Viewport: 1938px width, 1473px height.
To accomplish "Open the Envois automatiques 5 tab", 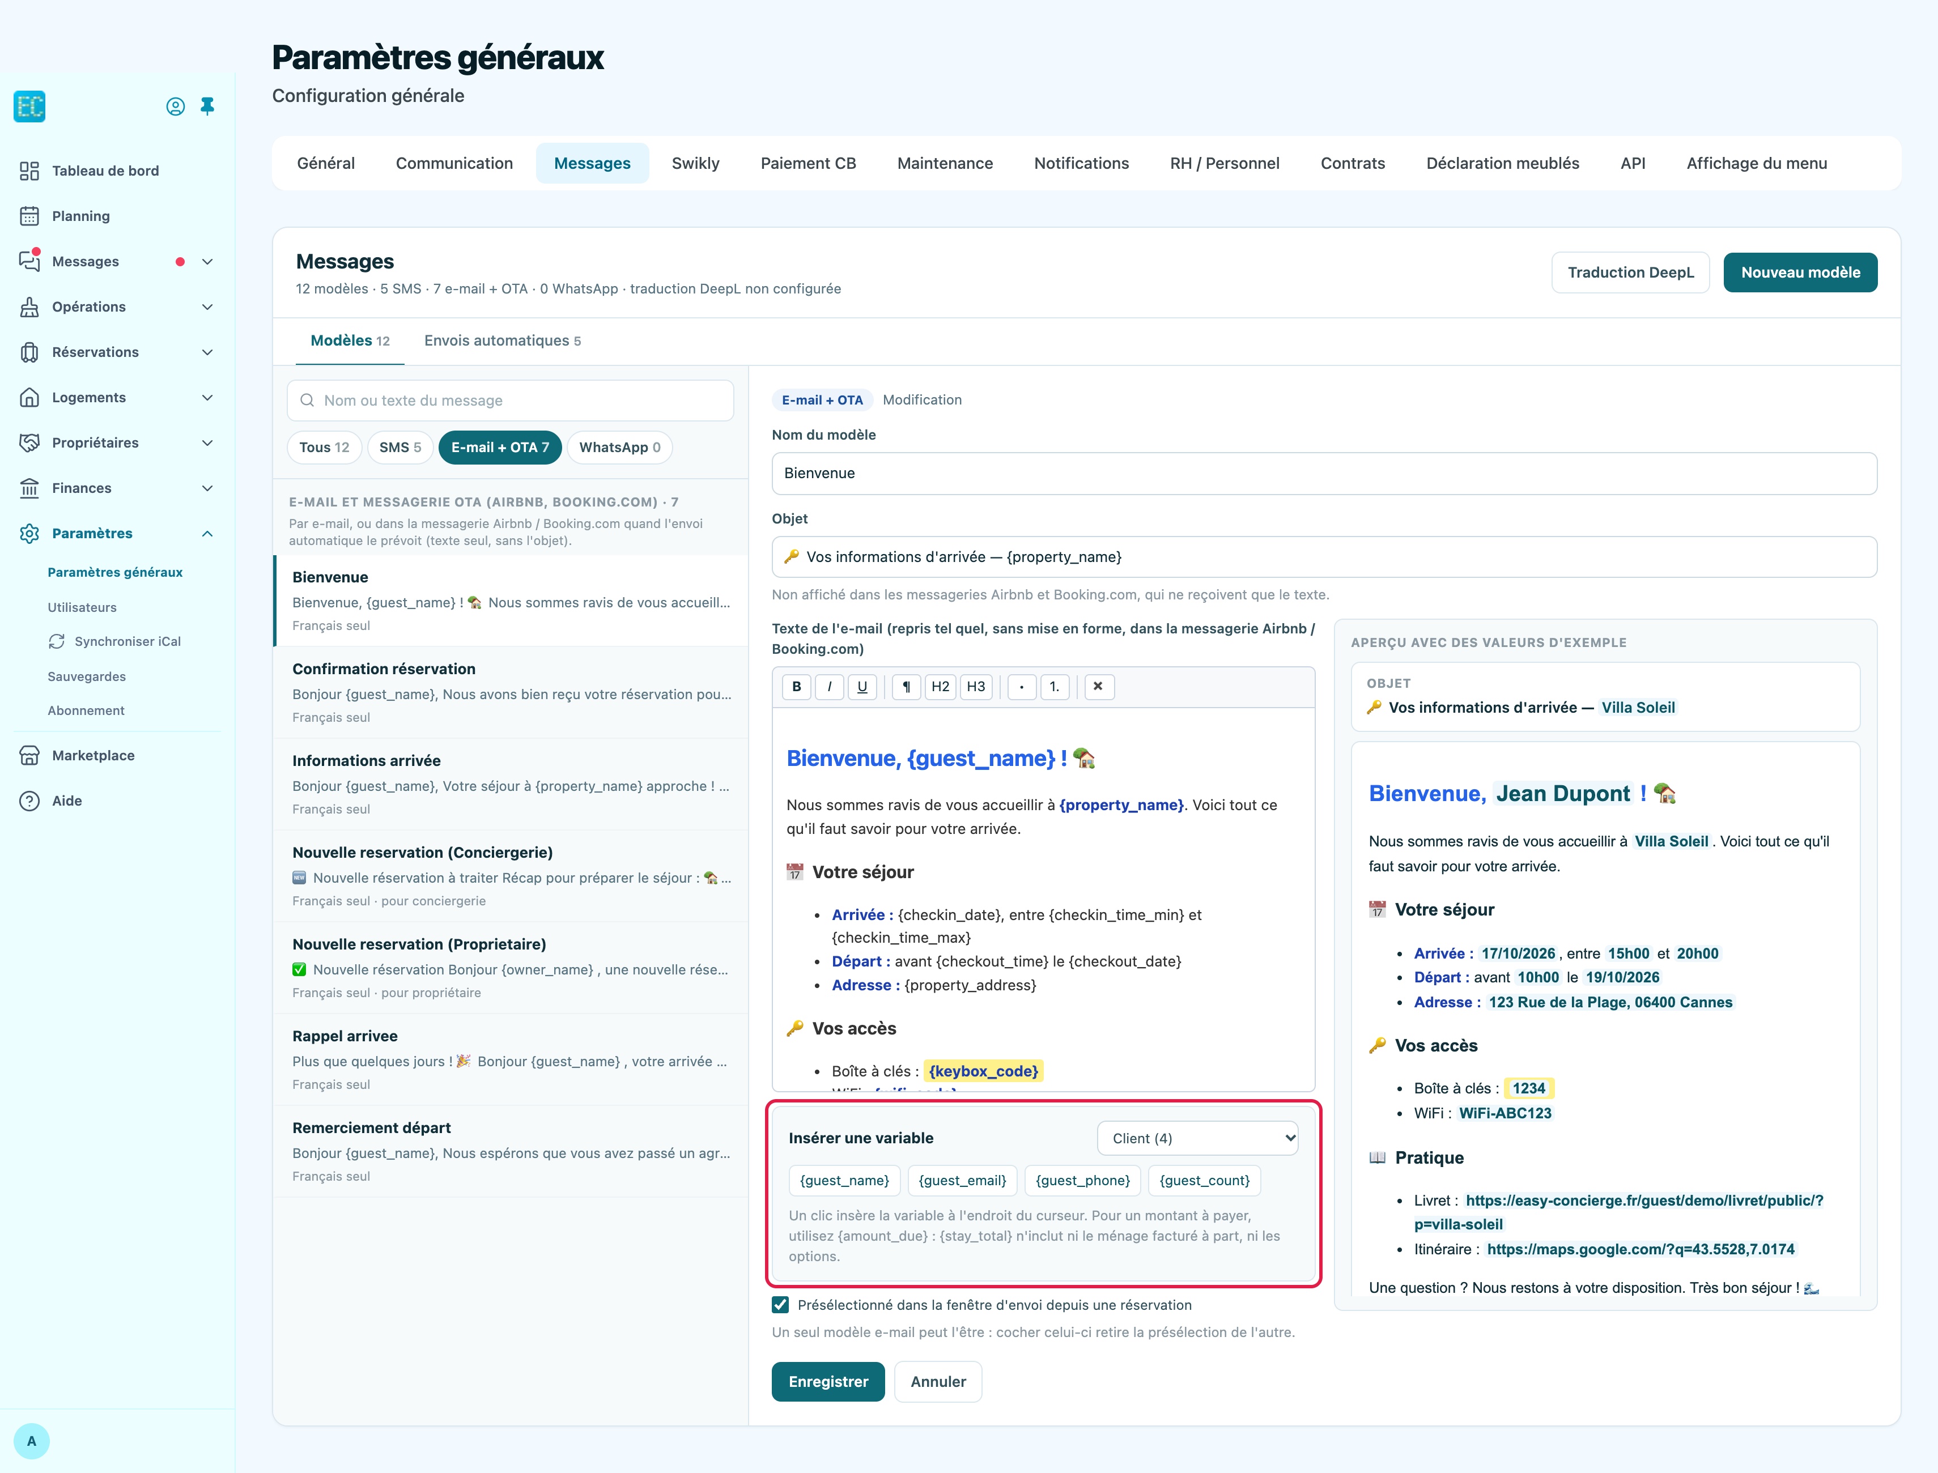I will 503,340.
